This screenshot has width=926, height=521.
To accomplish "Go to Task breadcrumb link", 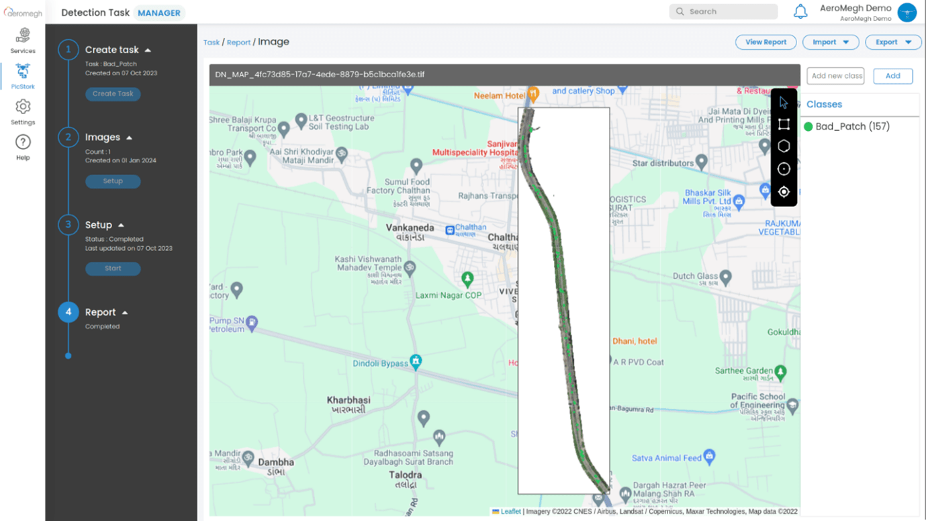I will [x=212, y=42].
